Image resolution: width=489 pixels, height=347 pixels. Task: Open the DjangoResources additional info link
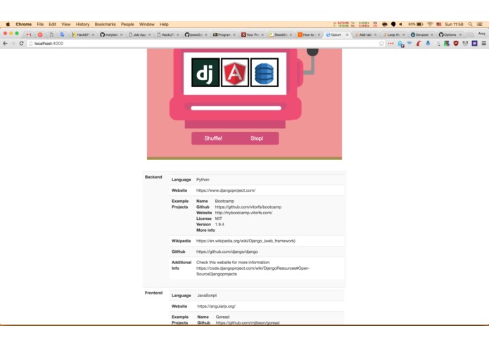click(253, 271)
